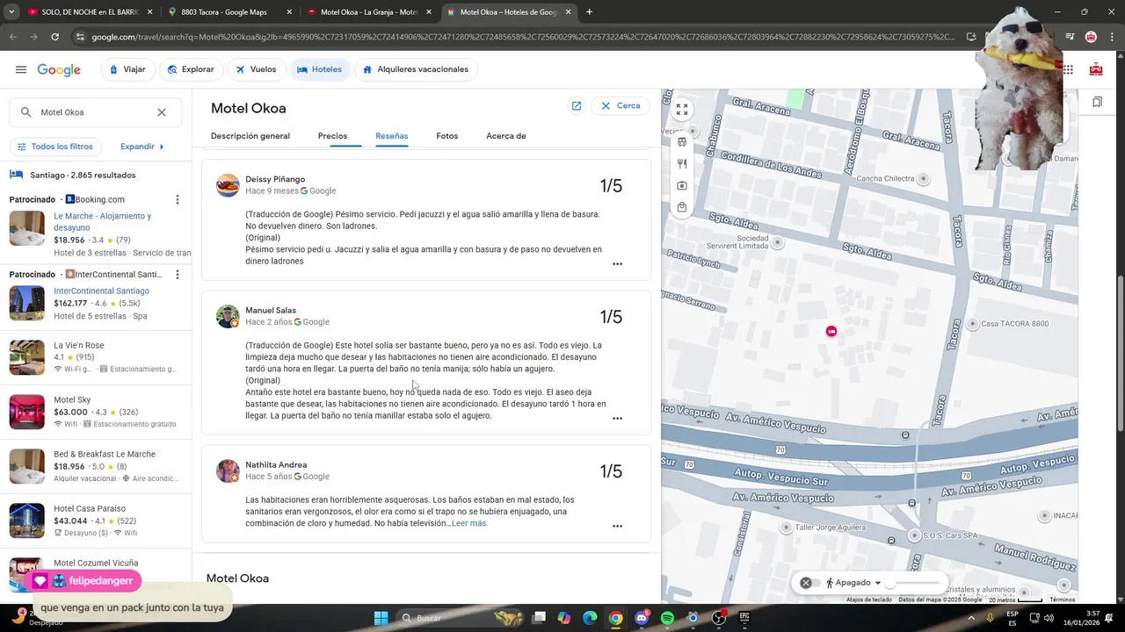Select Casa TACORA 8800 map marker
1125x632 pixels.
972,324
